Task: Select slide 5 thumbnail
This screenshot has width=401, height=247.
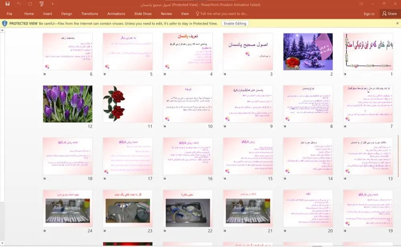Action: [x=128, y=52]
